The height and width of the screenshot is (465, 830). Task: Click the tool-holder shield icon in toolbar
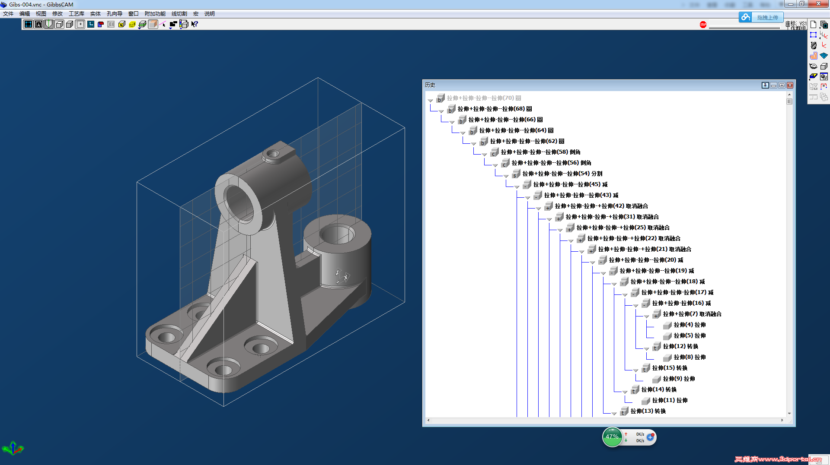click(49, 24)
